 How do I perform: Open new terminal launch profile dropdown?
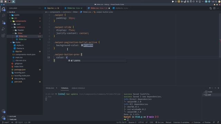click(x=212, y=88)
